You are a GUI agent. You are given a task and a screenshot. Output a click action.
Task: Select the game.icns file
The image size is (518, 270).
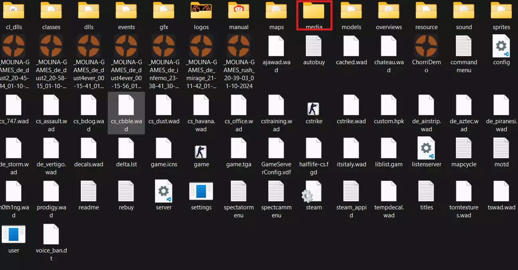tap(164, 152)
